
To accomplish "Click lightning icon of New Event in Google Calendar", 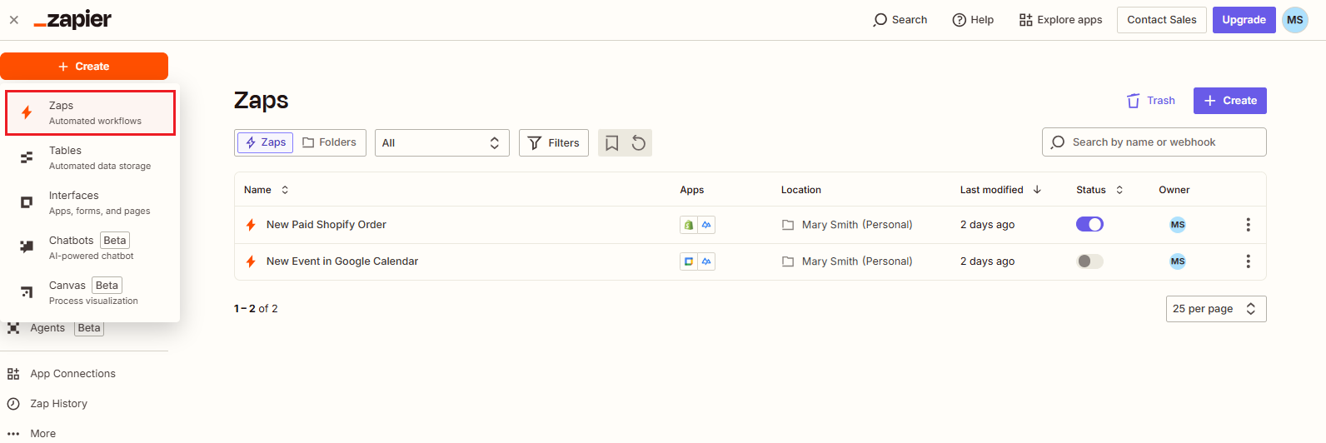I will pos(251,261).
